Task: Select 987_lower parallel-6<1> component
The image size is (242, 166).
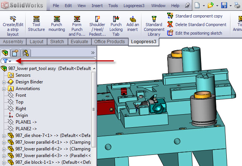Action: (x=49, y=142)
